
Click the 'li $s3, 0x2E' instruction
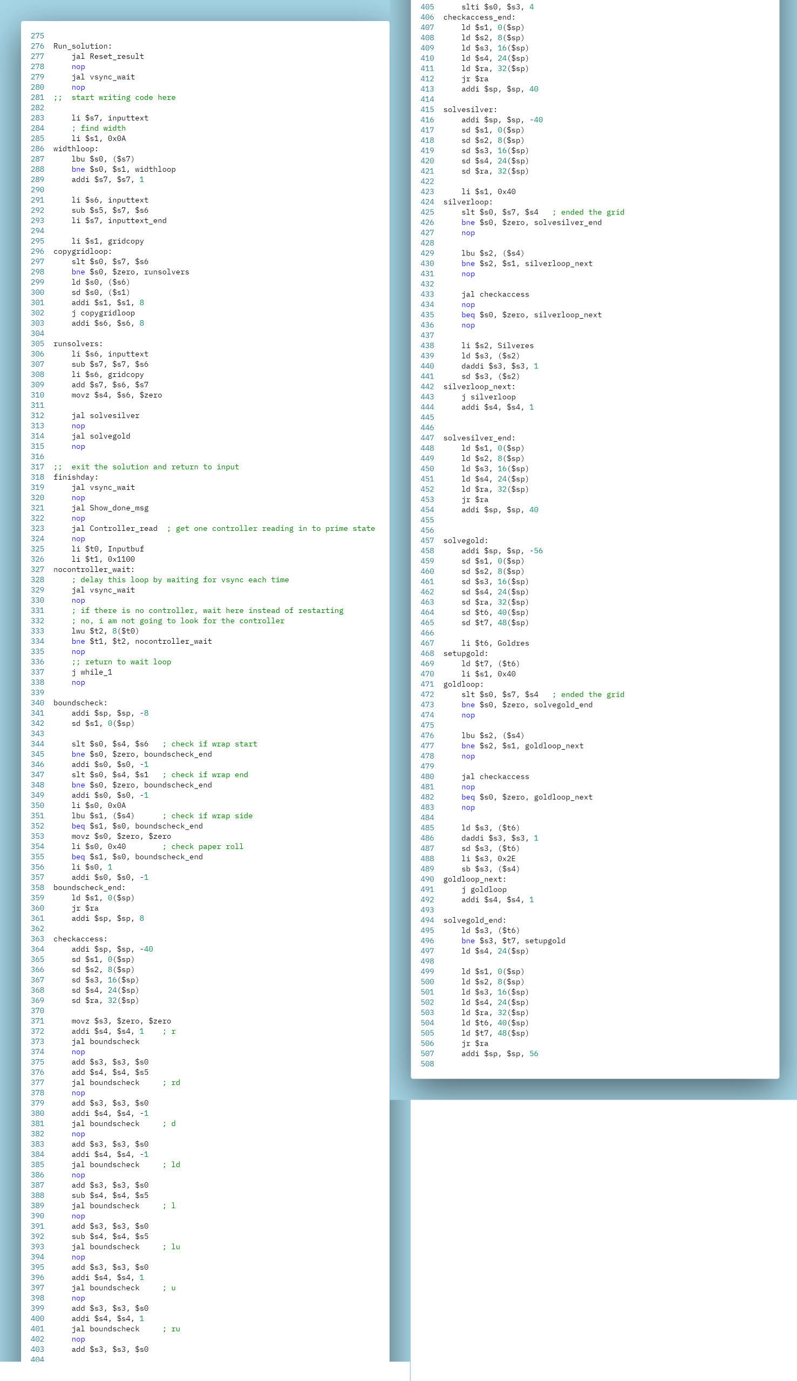click(x=488, y=859)
